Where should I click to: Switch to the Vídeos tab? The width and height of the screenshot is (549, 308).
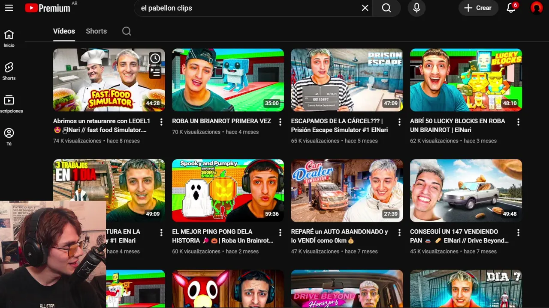tap(64, 31)
